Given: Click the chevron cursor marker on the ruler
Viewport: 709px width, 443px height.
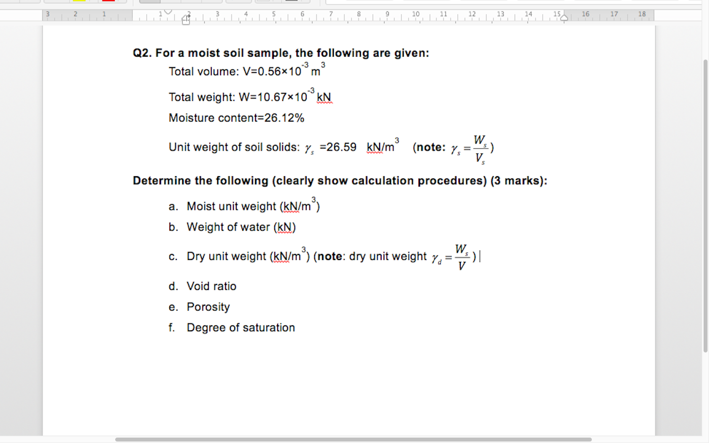Looking at the screenshot, I should click(x=167, y=11).
